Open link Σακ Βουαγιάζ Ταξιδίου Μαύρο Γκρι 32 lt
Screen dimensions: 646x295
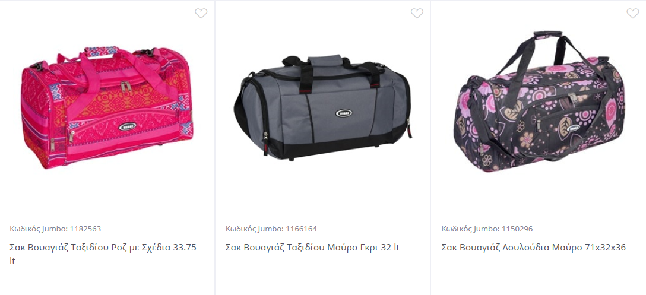point(312,248)
